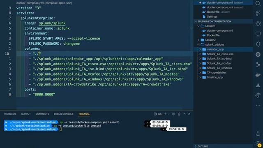Image resolution: width=263 pixels, height=148 pixels.
Task: Click the 09:58:49 timestamp in terminal
Action: tap(158, 122)
